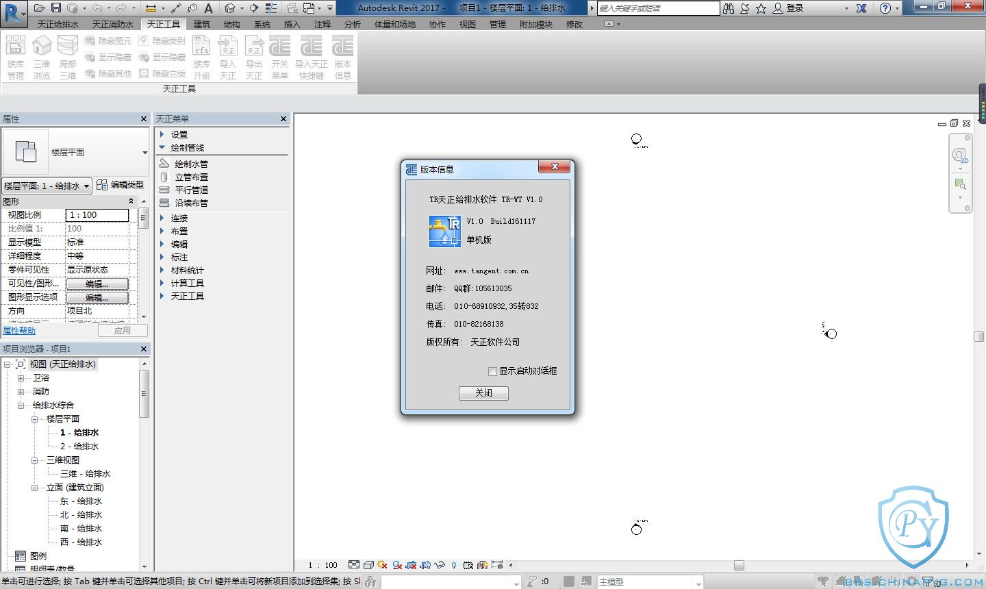Switch to the 视图 ribbon tab

coord(468,24)
